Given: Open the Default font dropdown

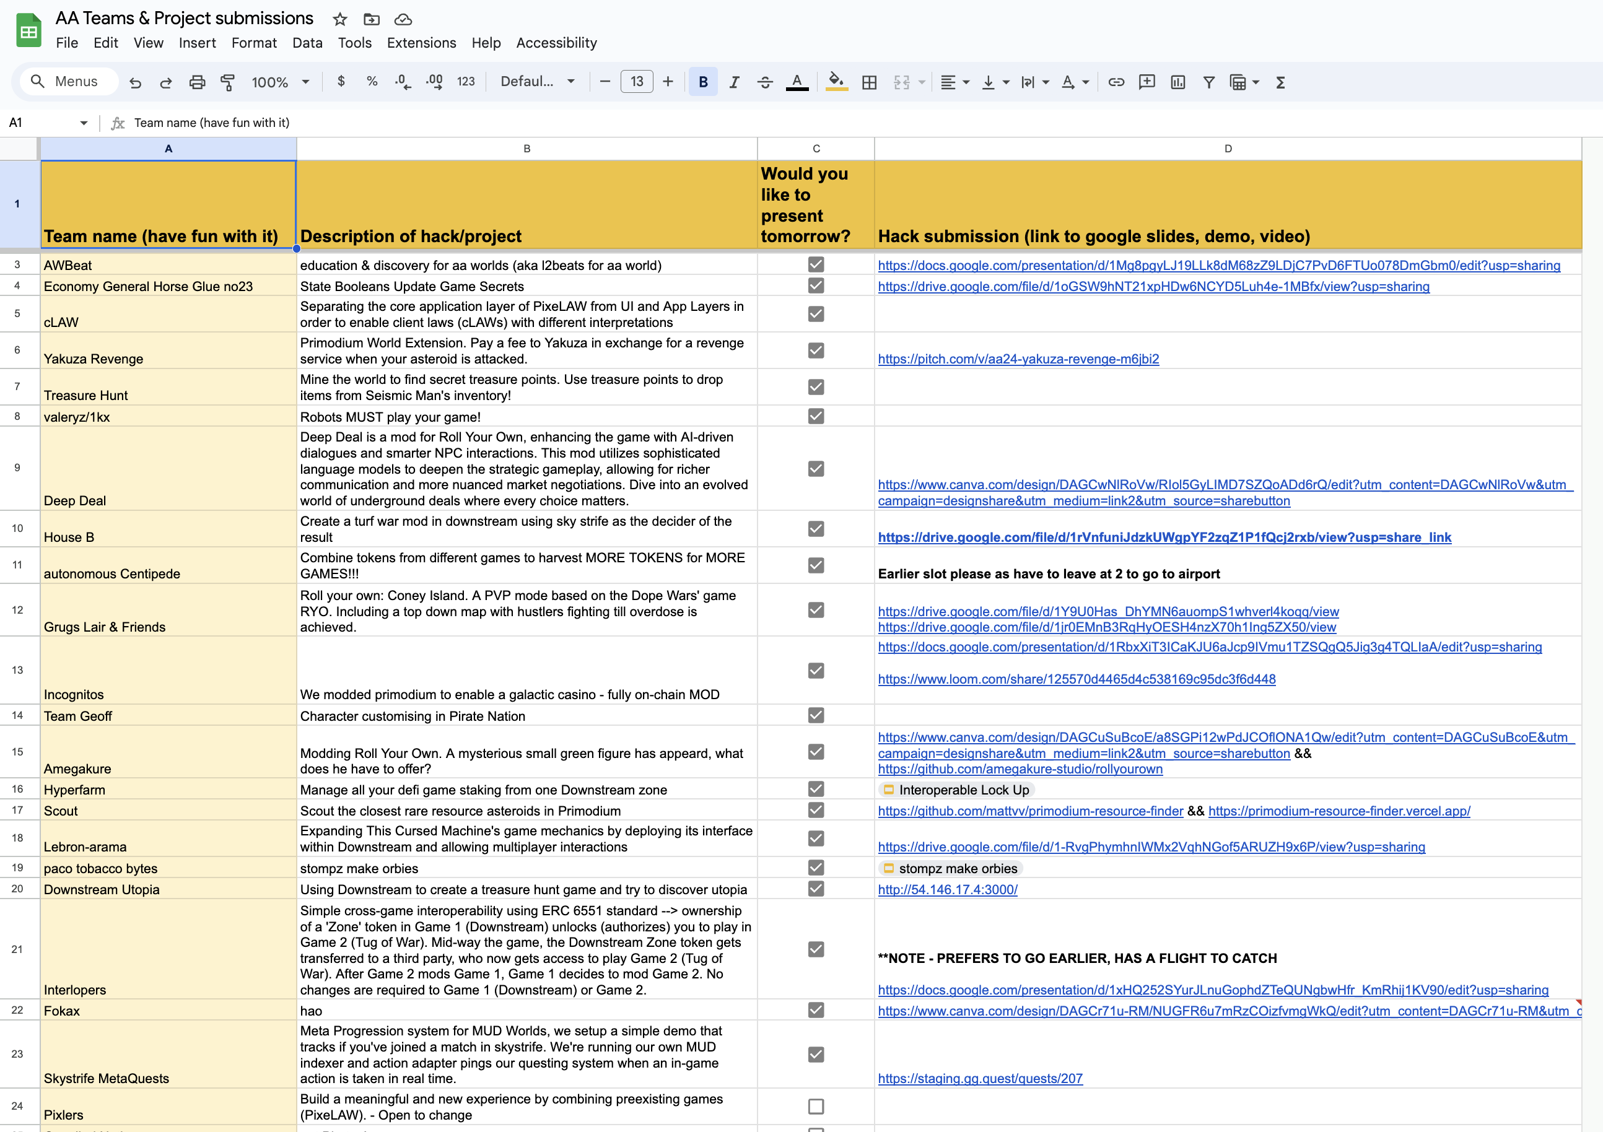Looking at the screenshot, I should 538,82.
